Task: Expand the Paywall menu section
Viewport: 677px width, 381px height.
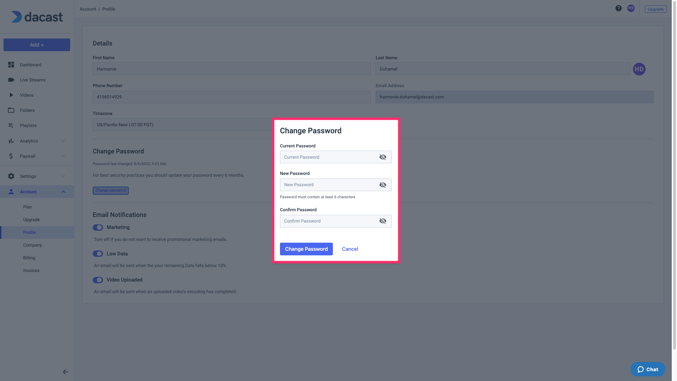Action: point(37,156)
